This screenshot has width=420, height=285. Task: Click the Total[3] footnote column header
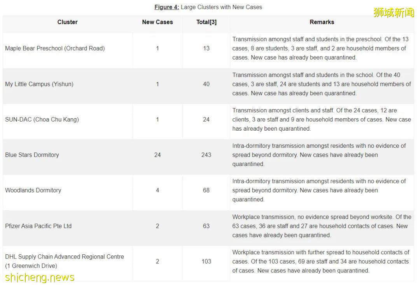(206, 22)
